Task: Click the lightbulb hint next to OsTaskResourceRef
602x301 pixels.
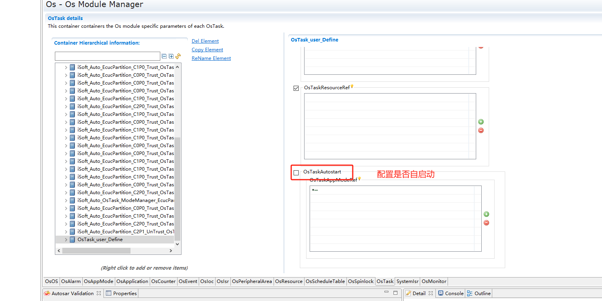Action: pyautogui.click(x=352, y=87)
